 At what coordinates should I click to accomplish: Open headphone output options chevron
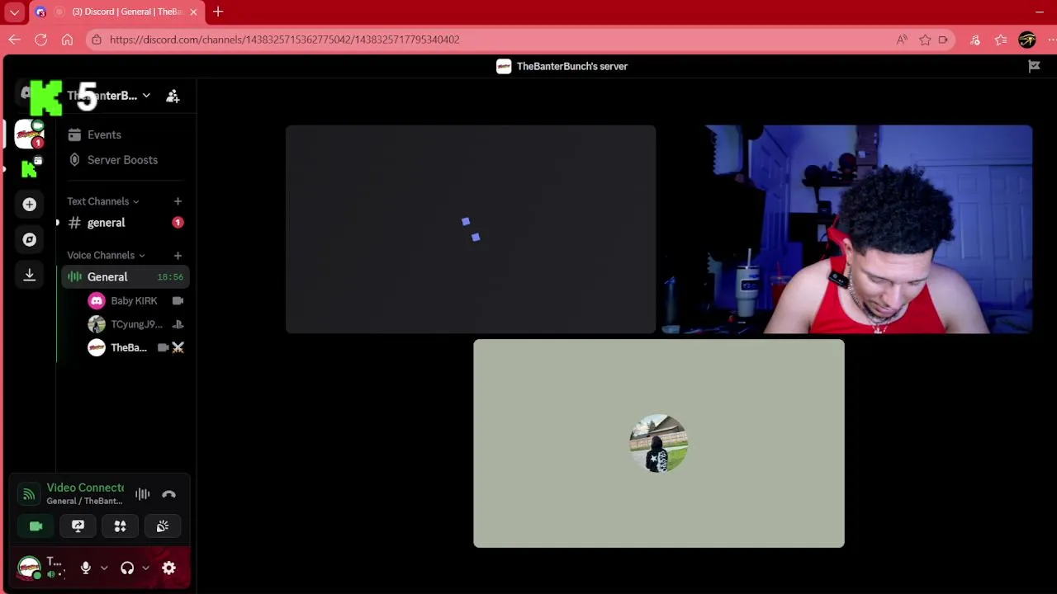(x=145, y=568)
